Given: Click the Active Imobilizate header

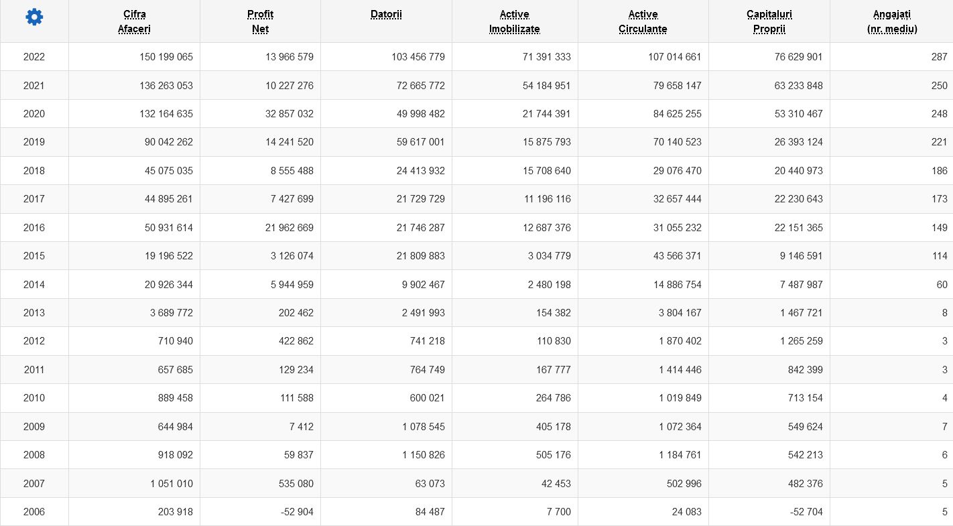Looking at the screenshot, I should click(x=515, y=21).
